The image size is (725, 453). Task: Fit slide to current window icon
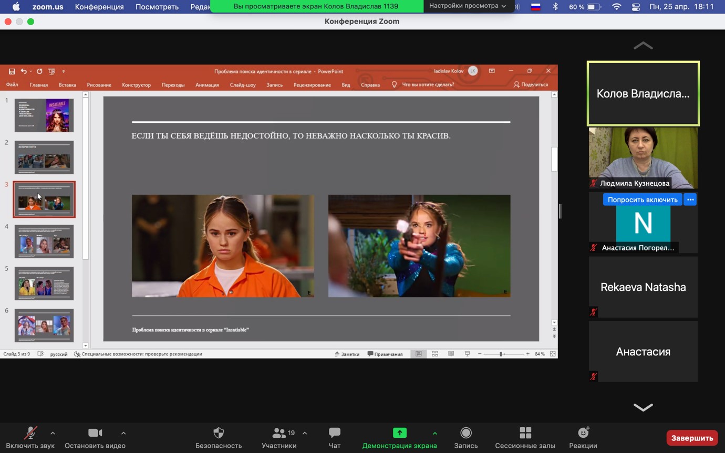[x=553, y=354]
